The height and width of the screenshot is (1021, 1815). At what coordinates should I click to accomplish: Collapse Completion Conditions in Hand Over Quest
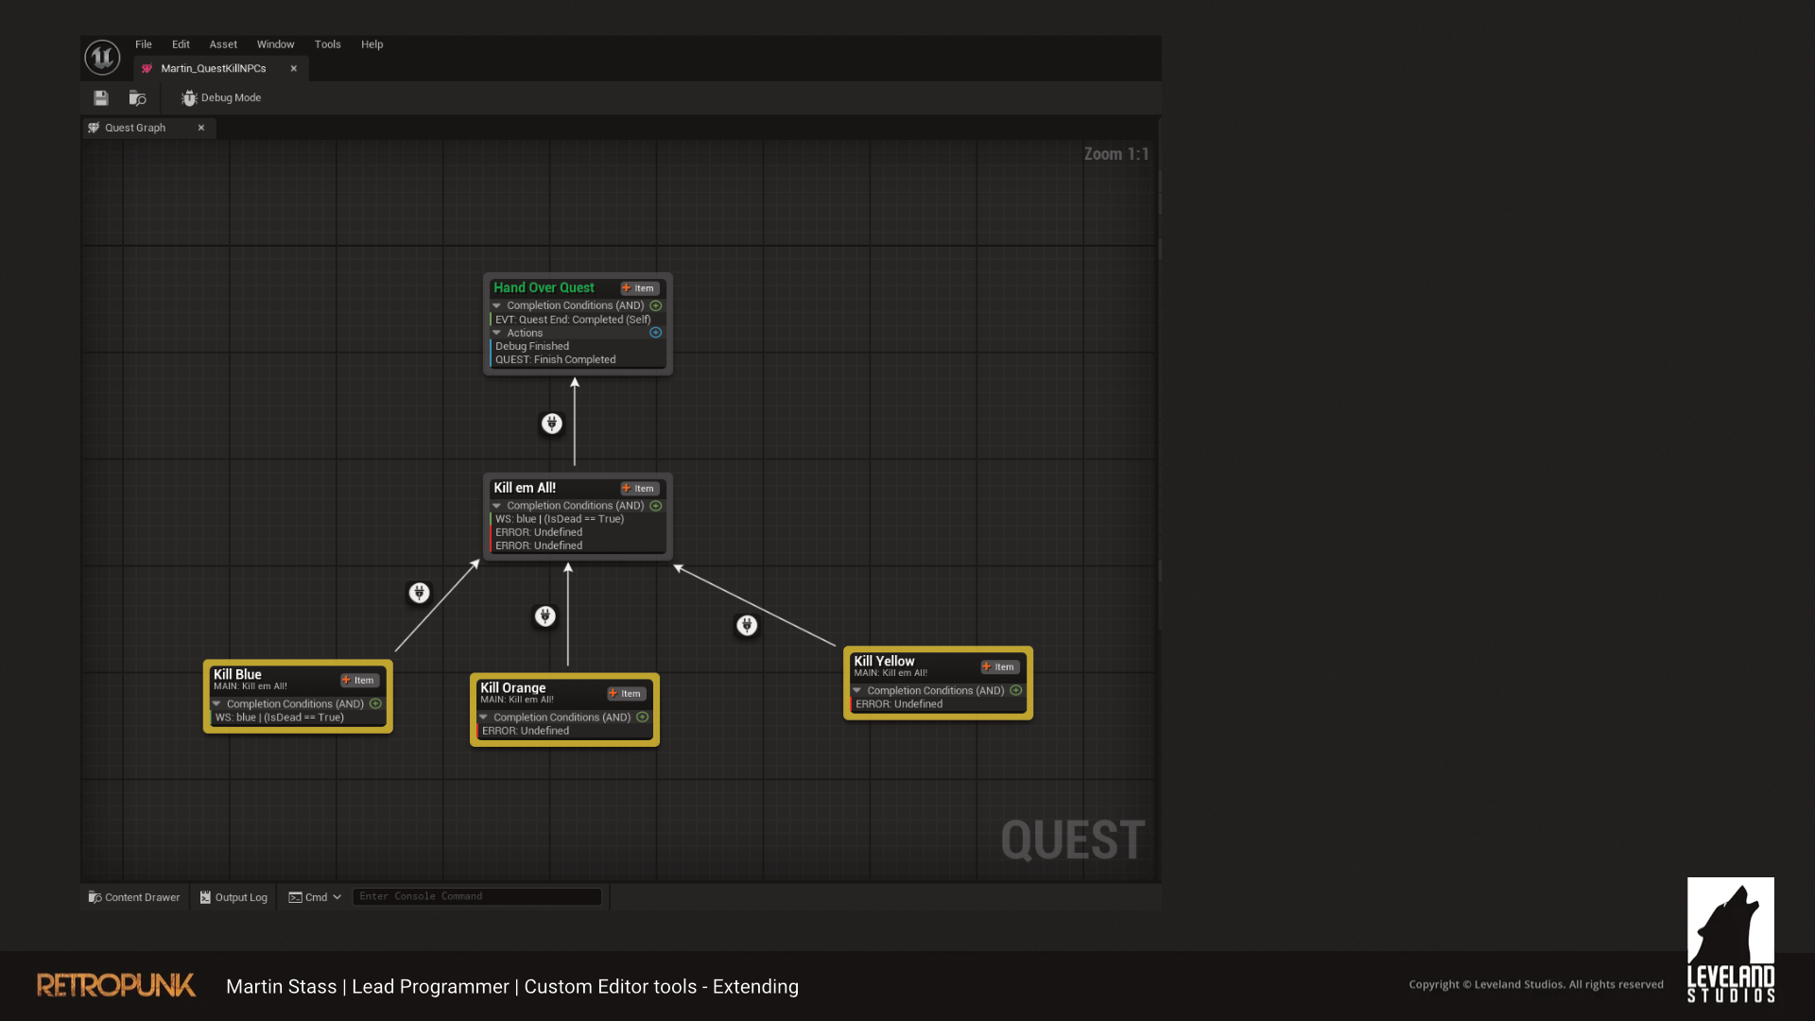click(497, 306)
